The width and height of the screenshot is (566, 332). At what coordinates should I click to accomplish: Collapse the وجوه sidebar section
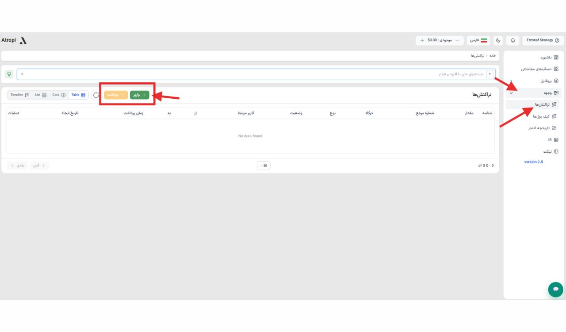[x=532, y=93]
